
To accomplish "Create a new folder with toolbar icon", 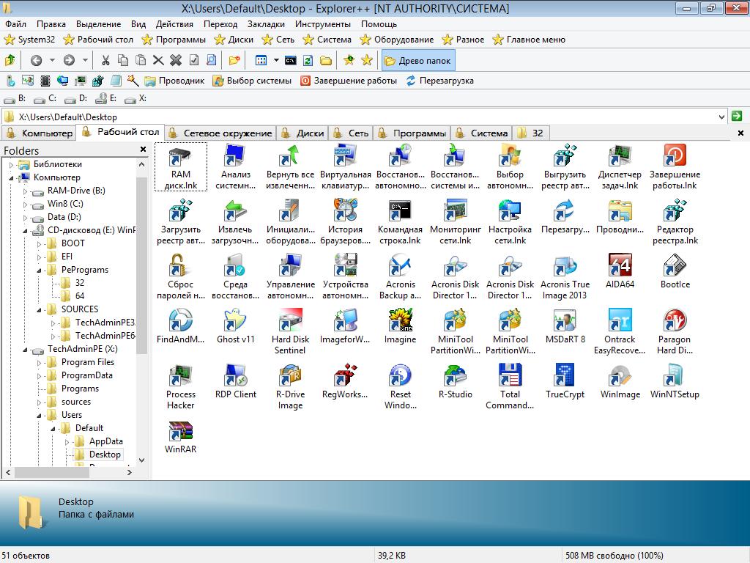I will (x=234, y=60).
